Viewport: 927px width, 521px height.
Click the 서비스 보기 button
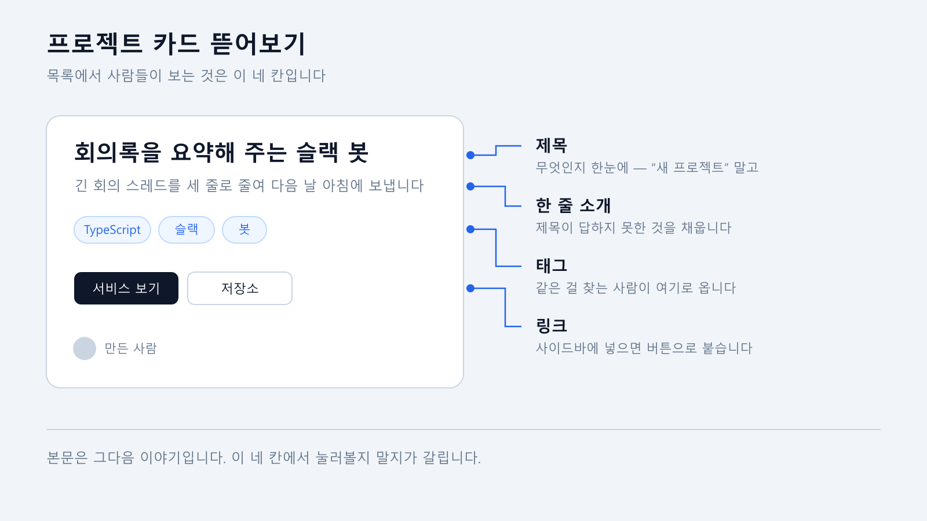pos(126,288)
